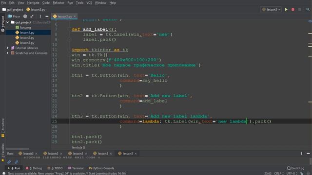This screenshot has width=312, height=175.
Task: Toggle the Run tool window button at bottom
Action: 14,168
